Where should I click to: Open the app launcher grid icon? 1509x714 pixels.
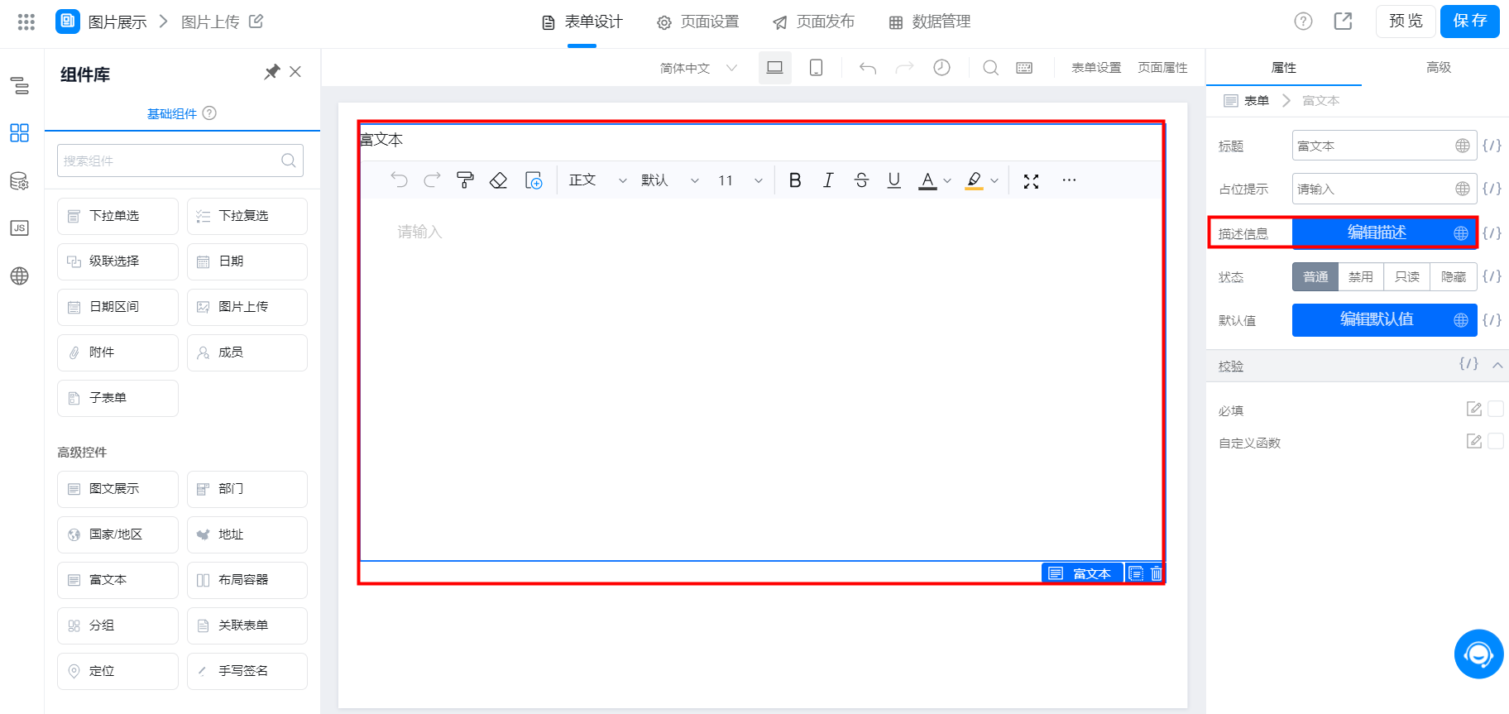tap(26, 22)
